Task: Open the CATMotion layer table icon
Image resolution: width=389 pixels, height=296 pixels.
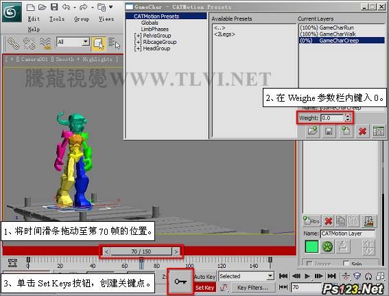Action: (x=378, y=131)
